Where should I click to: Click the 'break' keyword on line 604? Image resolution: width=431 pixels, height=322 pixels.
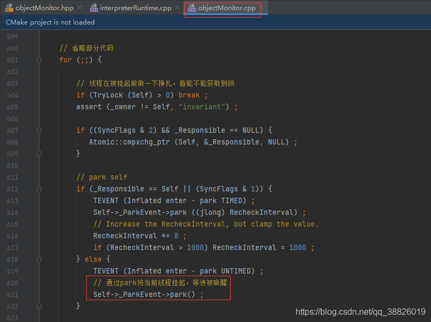click(189, 95)
